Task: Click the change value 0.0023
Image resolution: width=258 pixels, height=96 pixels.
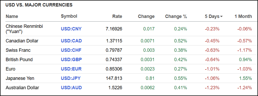Action: tap(148, 69)
